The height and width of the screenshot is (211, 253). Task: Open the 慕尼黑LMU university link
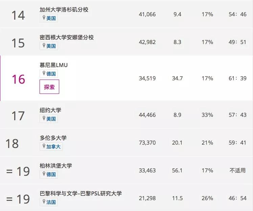[x=53, y=65]
